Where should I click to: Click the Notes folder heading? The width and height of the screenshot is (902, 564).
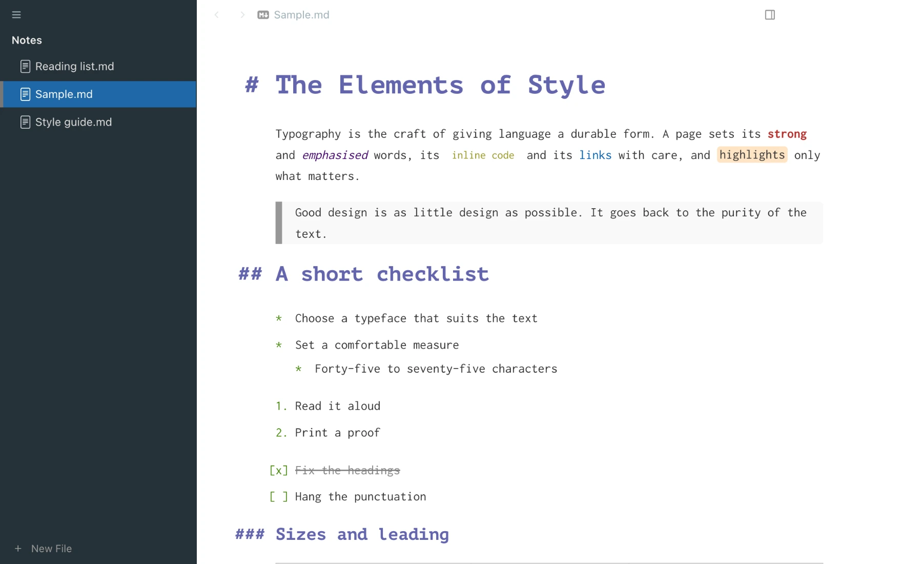pyautogui.click(x=27, y=40)
